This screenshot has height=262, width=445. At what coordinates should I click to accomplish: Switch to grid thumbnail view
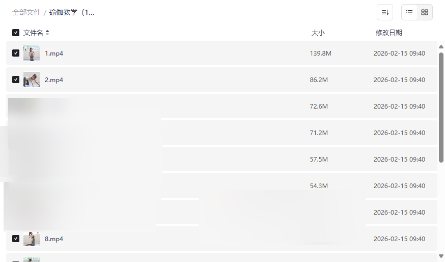(x=425, y=12)
